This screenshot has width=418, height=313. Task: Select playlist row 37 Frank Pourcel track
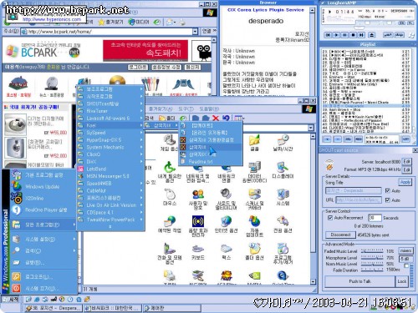click(x=365, y=102)
